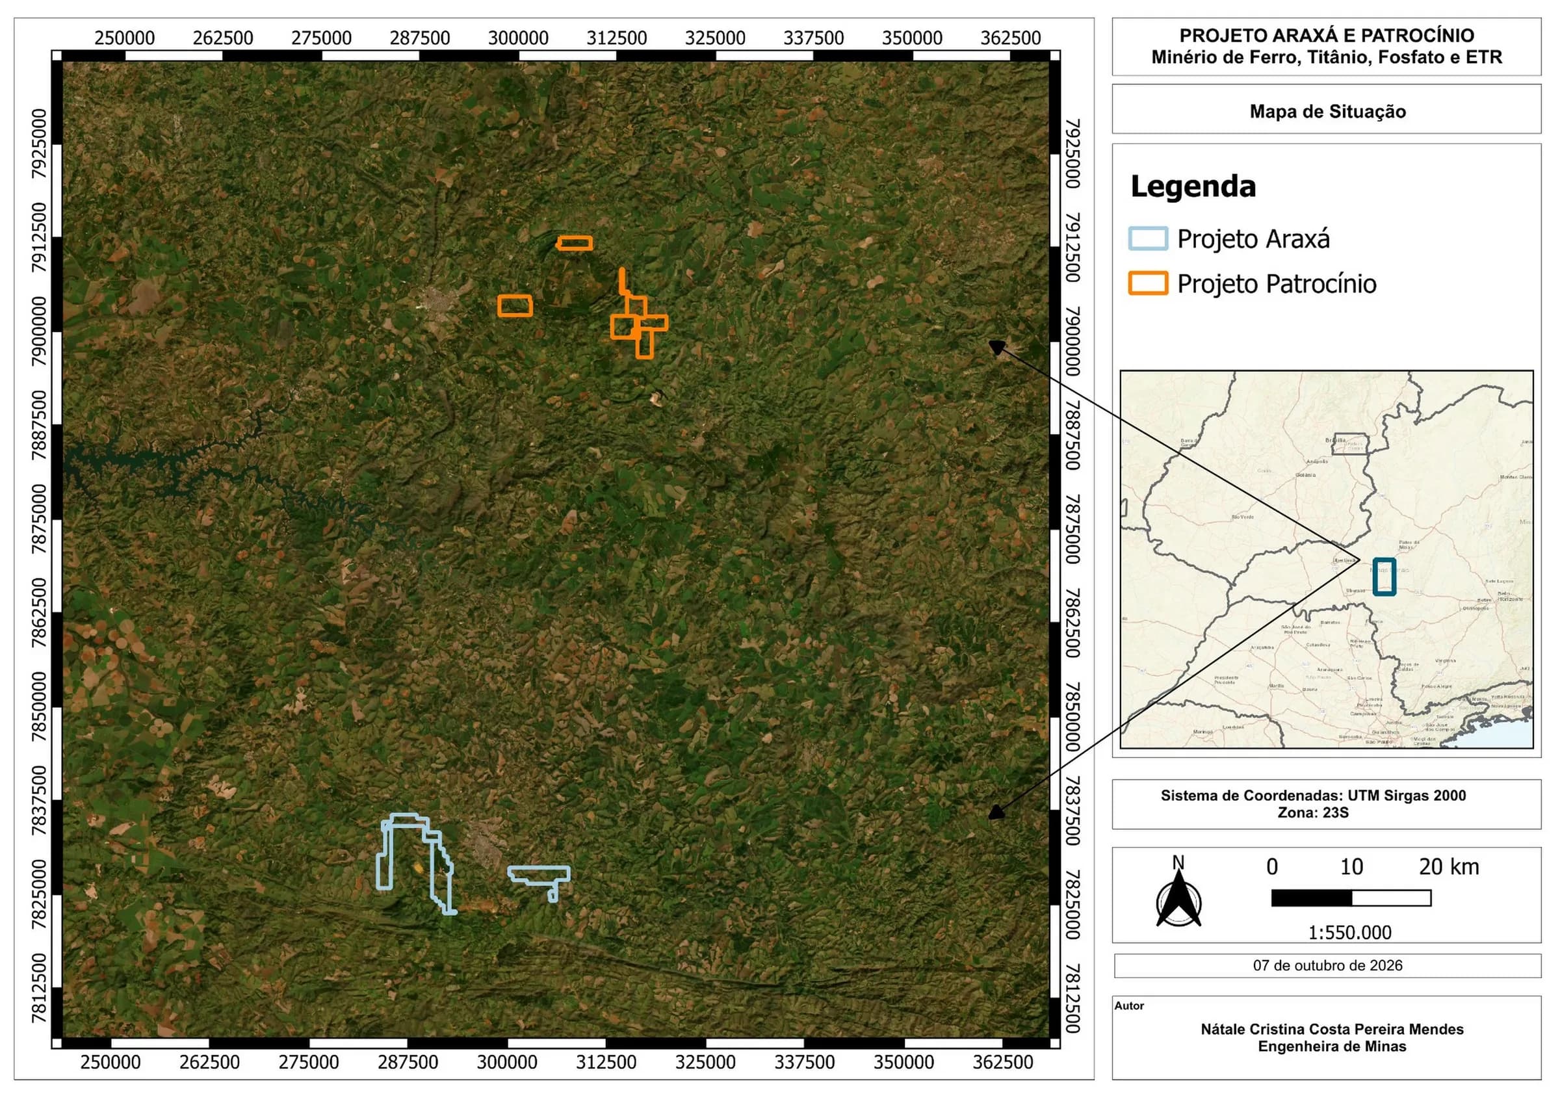The height and width of the screenshot is (1103, 1560).
Task: Click the '7925000' label on the left axis
Action: click(40, 144)
